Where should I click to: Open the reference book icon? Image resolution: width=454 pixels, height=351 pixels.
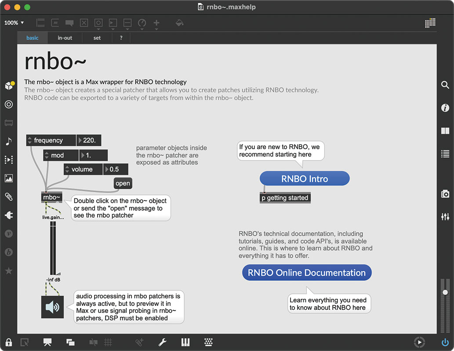tap(445, 131)
